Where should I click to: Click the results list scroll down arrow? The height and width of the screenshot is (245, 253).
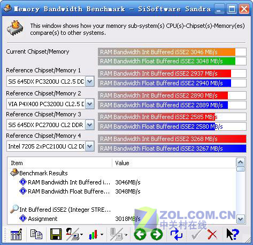coord(241,219)
